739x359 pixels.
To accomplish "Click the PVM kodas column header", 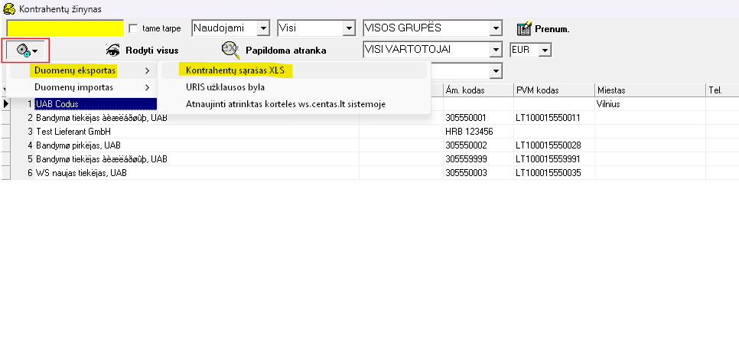I will click(x=554, y=90).
